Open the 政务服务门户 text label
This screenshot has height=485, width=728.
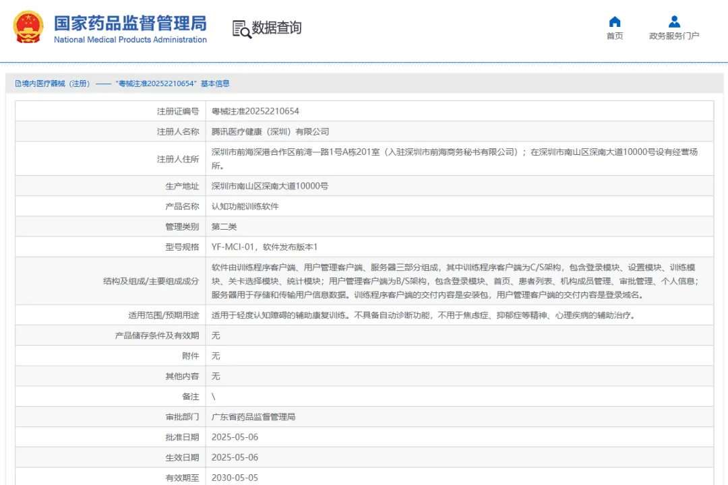point(674,36)
